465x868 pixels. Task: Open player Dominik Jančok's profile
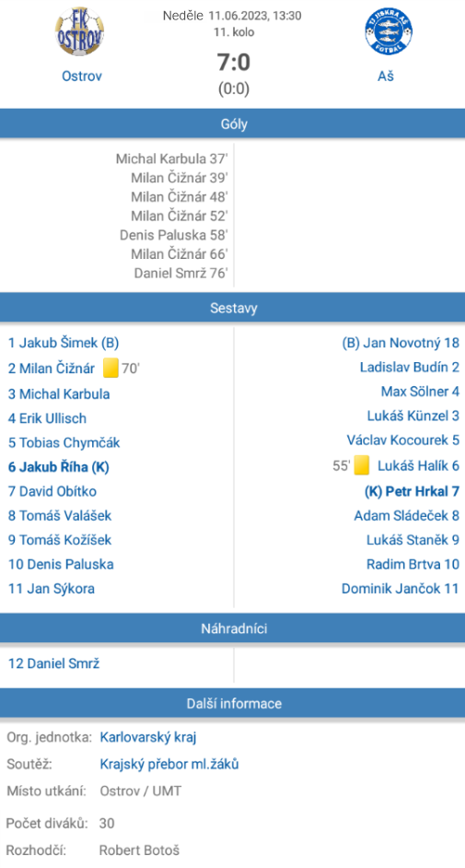tap(401, 589)
